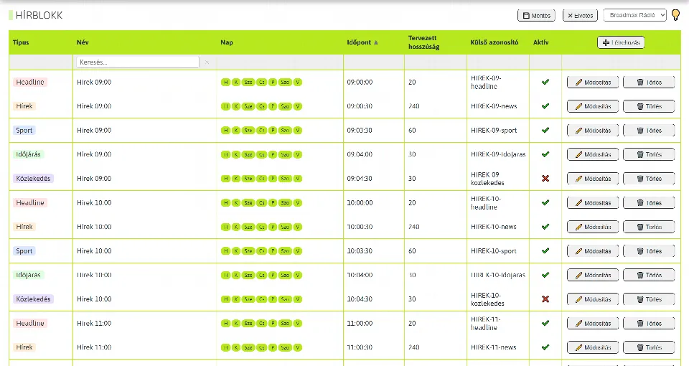
Task: Toggle the active checkmark for HIREK-10-news
Action: (545, 227)
